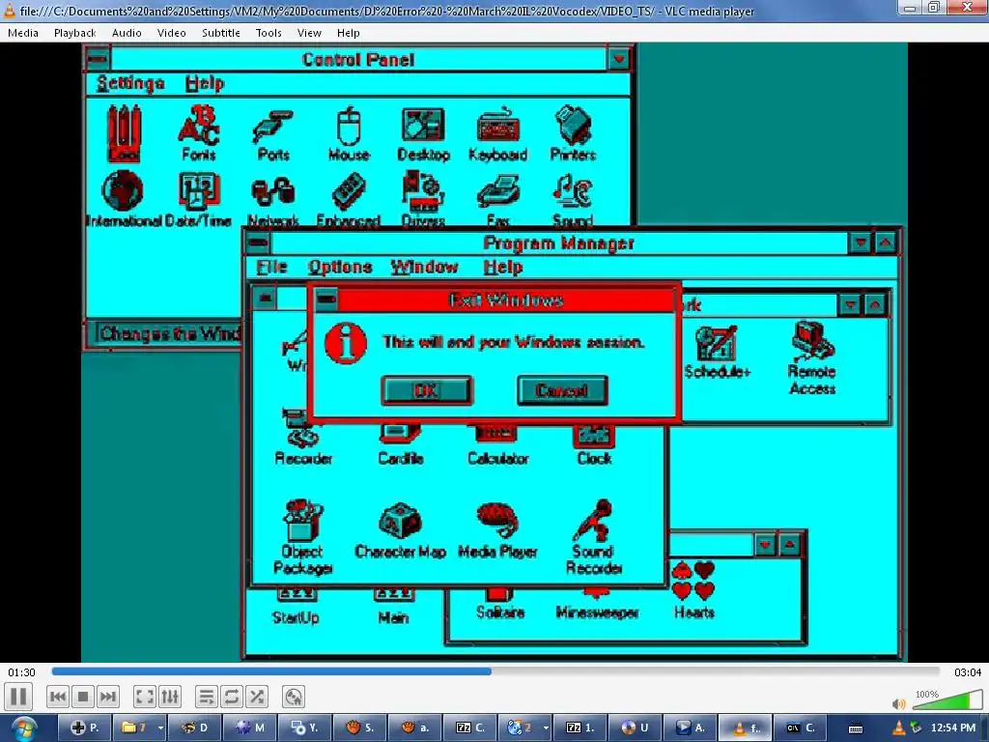Open the Calculator accessory icon
989x742 pixels.
pyautogui.click(x=497, y=445)
